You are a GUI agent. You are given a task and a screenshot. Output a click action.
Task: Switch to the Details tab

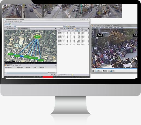pos(61,29)
